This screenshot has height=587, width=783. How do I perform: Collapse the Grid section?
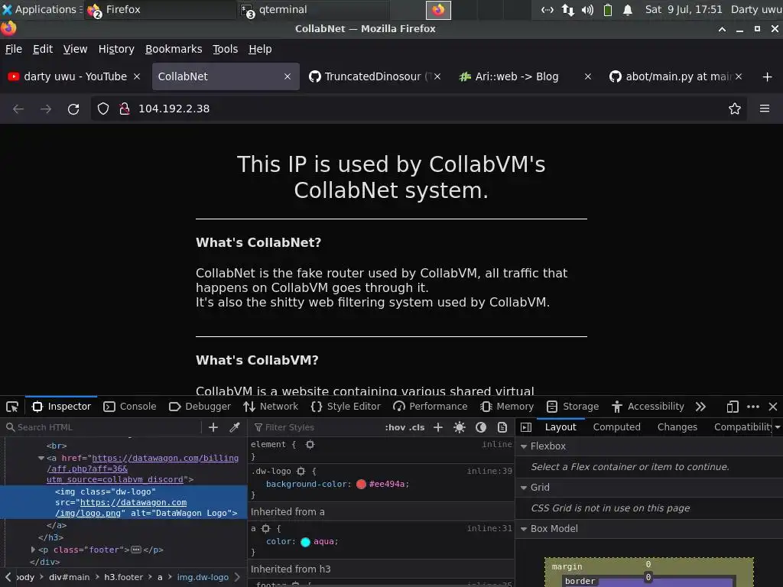pos(524,488)
